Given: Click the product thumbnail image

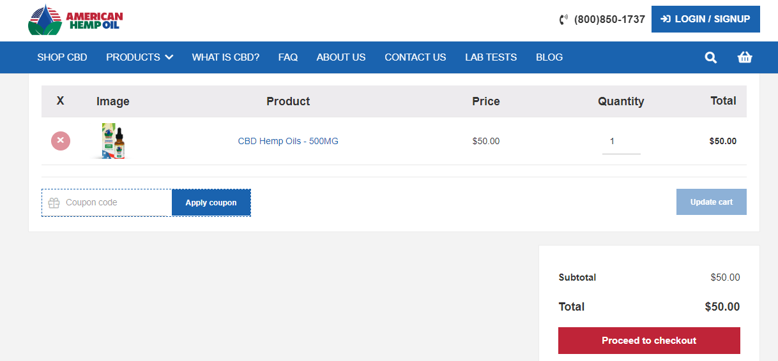Looking at the screenshot, I should 113,141.
